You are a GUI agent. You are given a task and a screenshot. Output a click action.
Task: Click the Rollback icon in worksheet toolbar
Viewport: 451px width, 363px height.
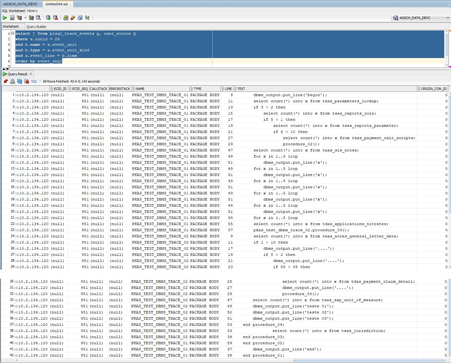coord(55,18)
